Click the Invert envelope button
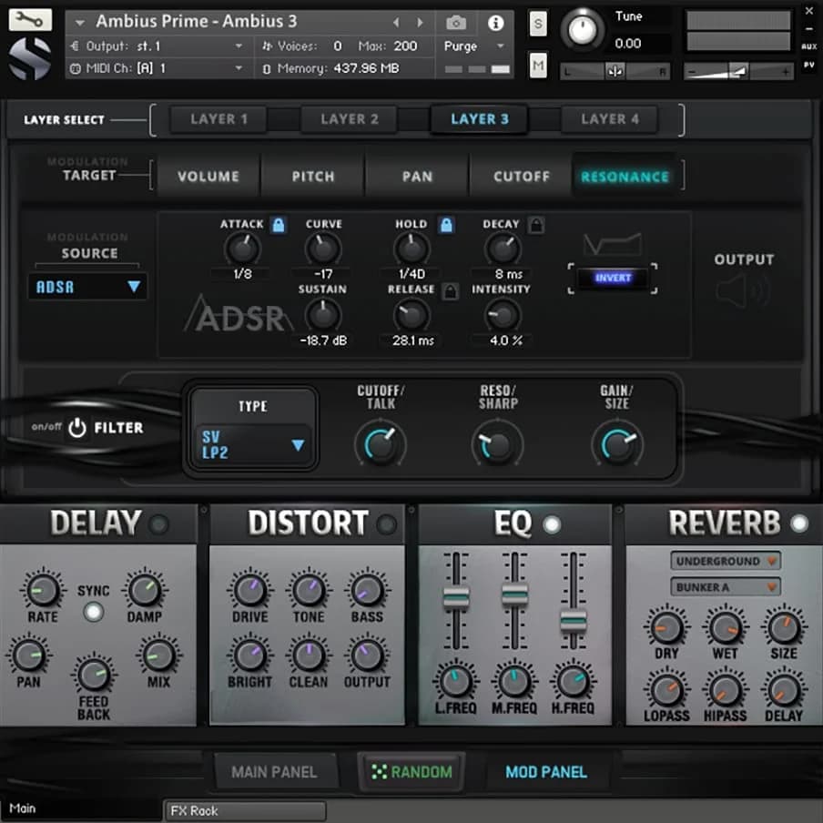Image resolution: width=823 pixels, height=823 pixels. (x=613, y=278)
